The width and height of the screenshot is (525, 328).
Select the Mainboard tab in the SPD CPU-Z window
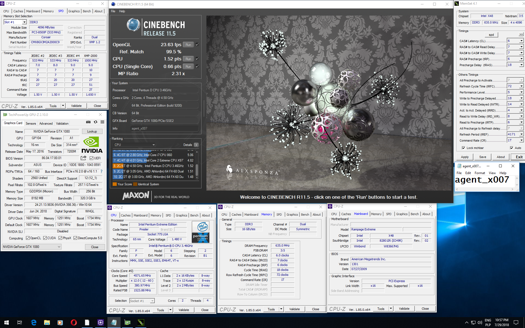33,11
